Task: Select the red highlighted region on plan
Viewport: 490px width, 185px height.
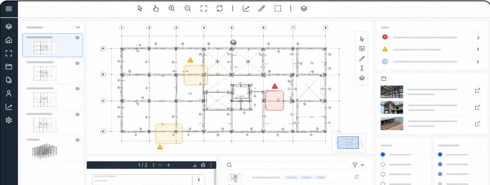Action: [274, 100]
